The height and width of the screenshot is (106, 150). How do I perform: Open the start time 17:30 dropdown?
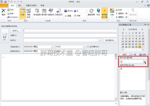(x=84, y=47)
